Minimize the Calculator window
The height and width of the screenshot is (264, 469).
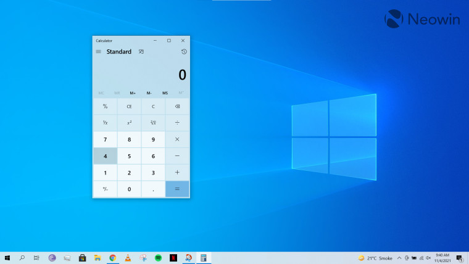(x=155, y=41)
